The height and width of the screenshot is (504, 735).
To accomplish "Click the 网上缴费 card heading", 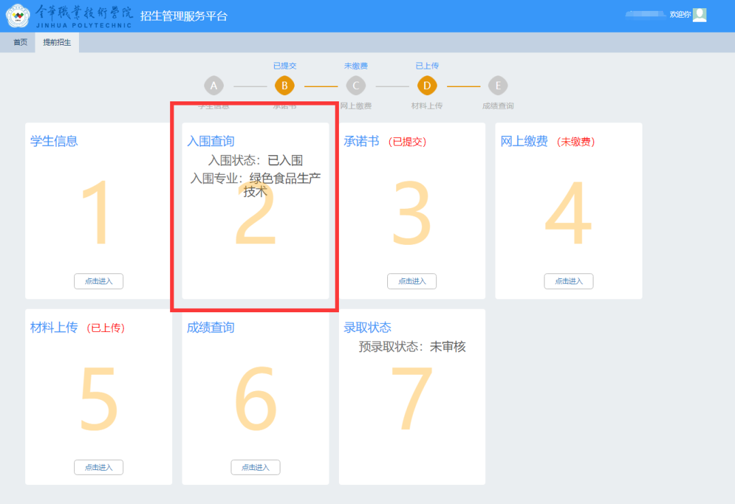I will (x=524, y=141).
